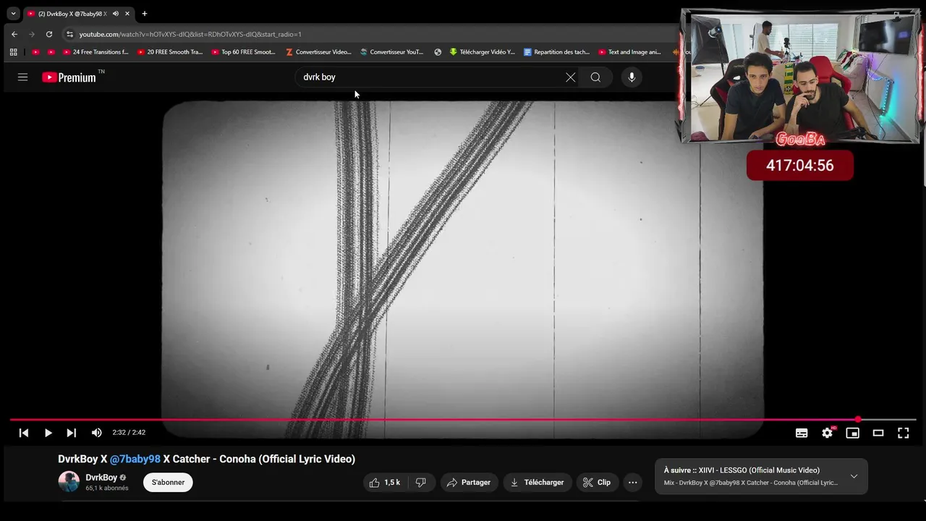Open the YouTube guide hamburger menu
The height and width of the screenshot is (521, 926).
point(22,77)
